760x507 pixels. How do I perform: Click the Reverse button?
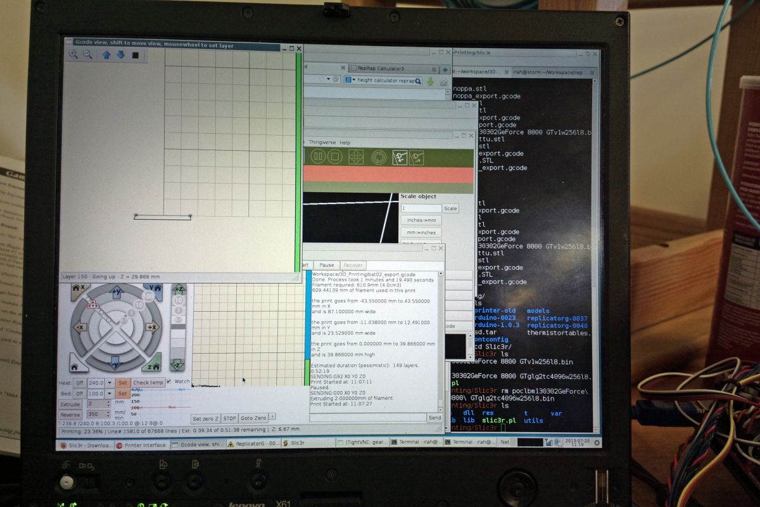(70, 414)
